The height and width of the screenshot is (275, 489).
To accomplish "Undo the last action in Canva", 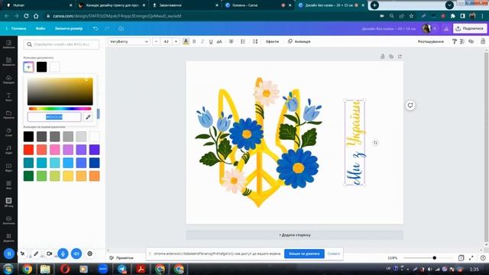I will click(96, 28).
